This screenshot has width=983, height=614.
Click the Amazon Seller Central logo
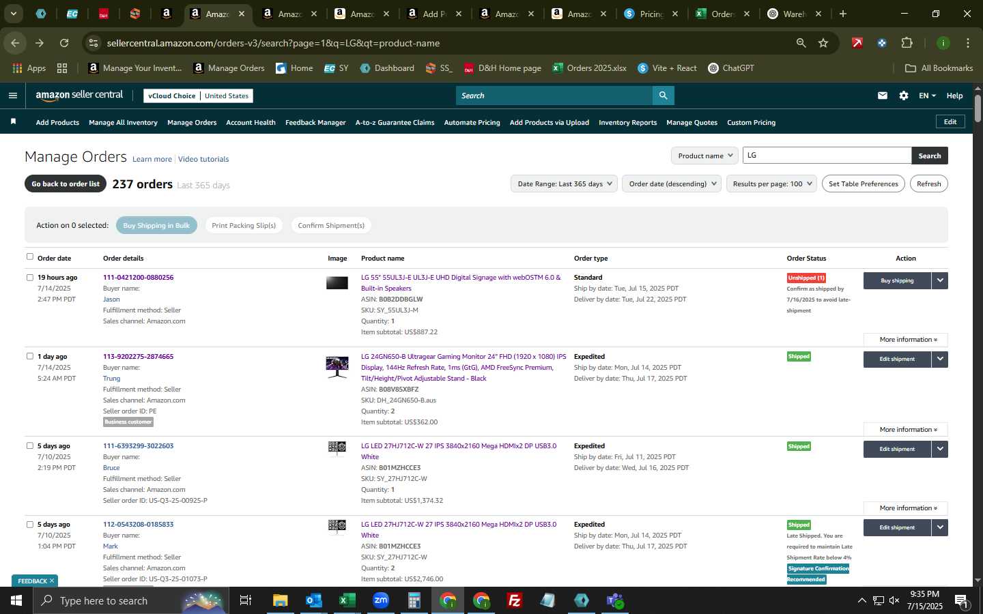(x=79, y=96)
